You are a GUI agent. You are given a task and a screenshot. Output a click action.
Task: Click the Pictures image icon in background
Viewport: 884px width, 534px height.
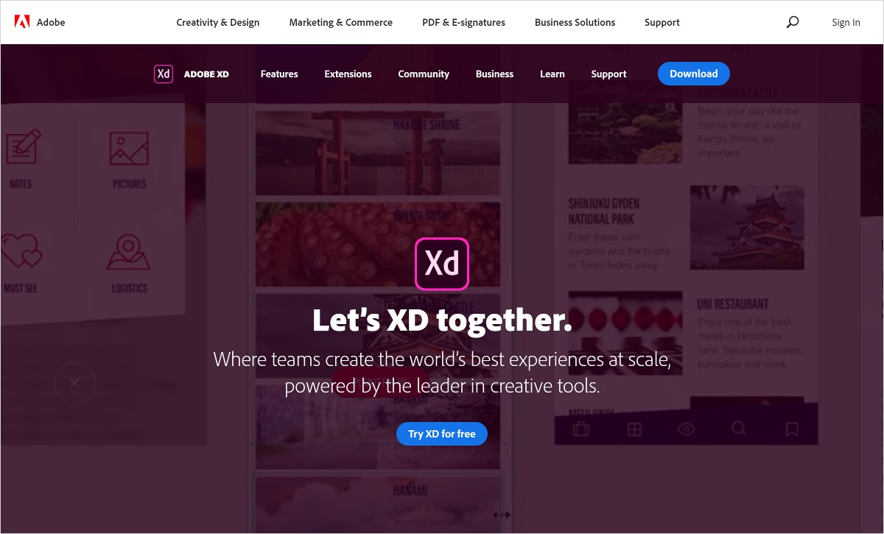point(129,149)
